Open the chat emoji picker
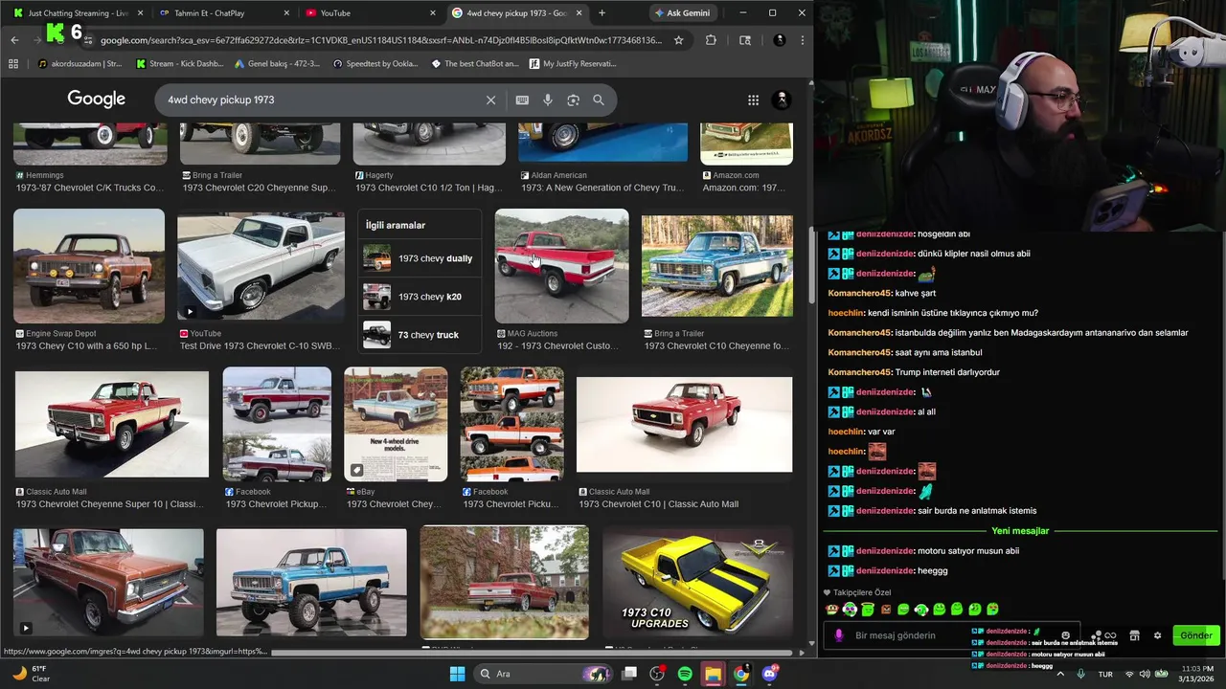The width and height of the screenshot is (1226, 689). (x=1065, y=635)
